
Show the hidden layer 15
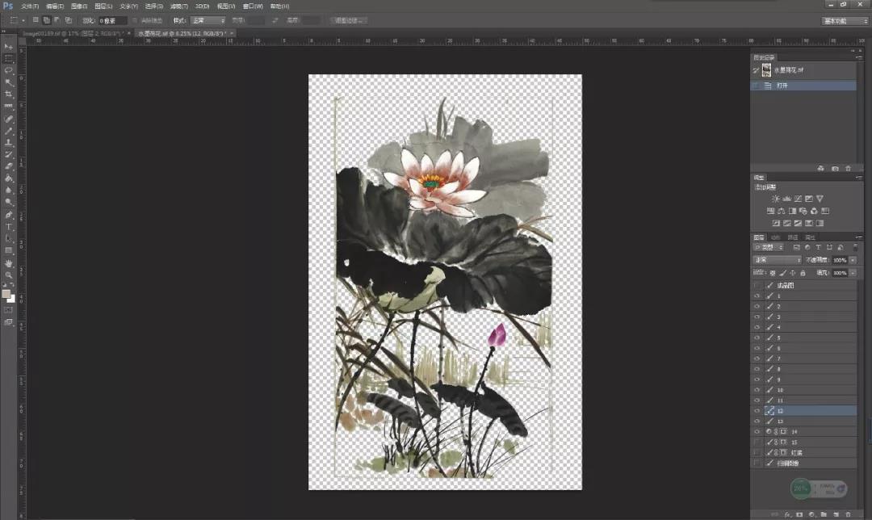[x=757, y=442]
